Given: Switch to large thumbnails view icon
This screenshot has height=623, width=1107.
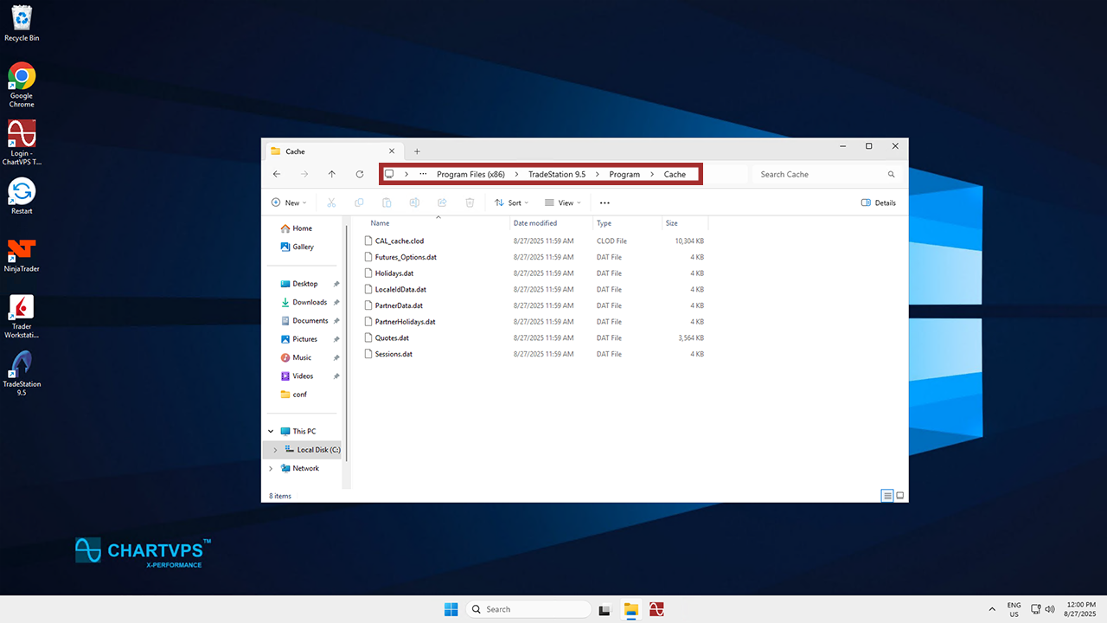Looking at the screenshot, I should coord(900,496).
